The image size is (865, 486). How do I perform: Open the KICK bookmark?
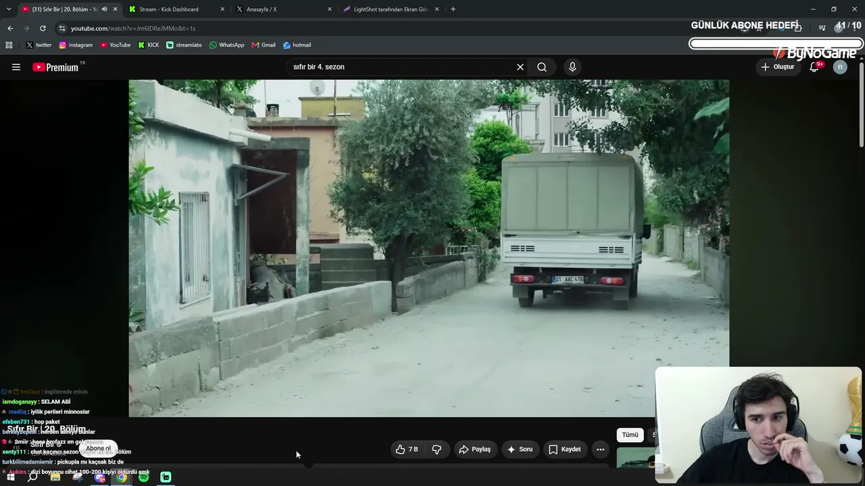(149, 45)
